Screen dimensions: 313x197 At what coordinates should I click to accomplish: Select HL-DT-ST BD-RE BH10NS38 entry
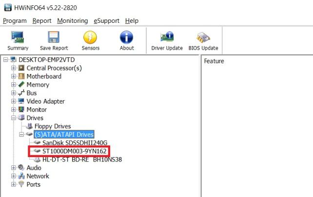click(x=82, y=160)
